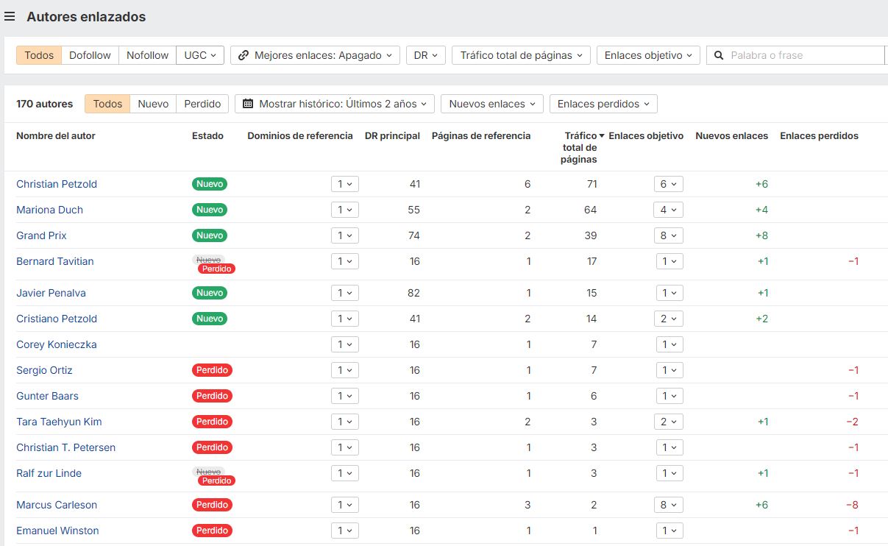Open the Enlaces perdidos dropdown
Image resolution: width=888 pixels, height=546 pixels.
click(603, 104)
